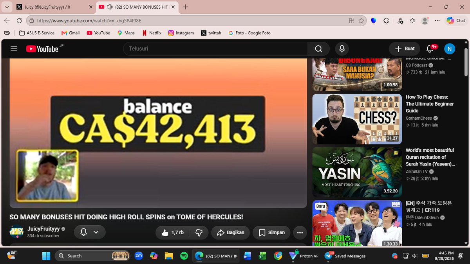The height and width of the screenshot is (264, 470).
Task: Open the JuicyFruityyy channel avatar
Action: click(16, 232)
